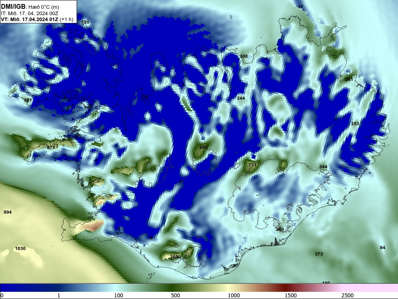This screenshot has height=299, width=398.
Task: Click the map value 120
Action: coord(85,22)
